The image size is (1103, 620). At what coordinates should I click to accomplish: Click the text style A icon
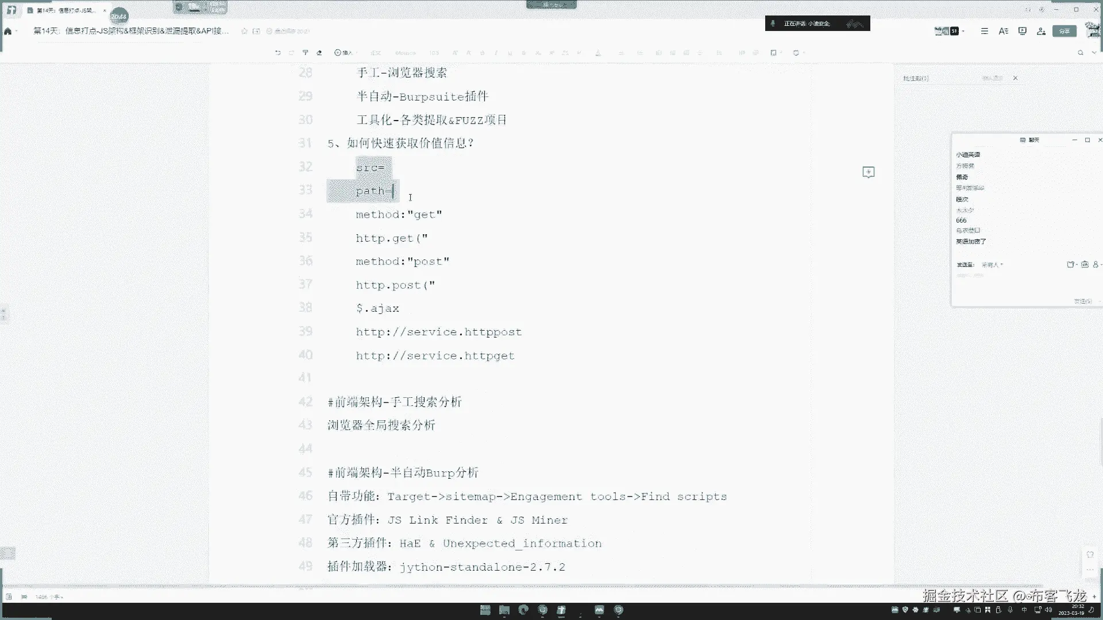pos(1003,31)
